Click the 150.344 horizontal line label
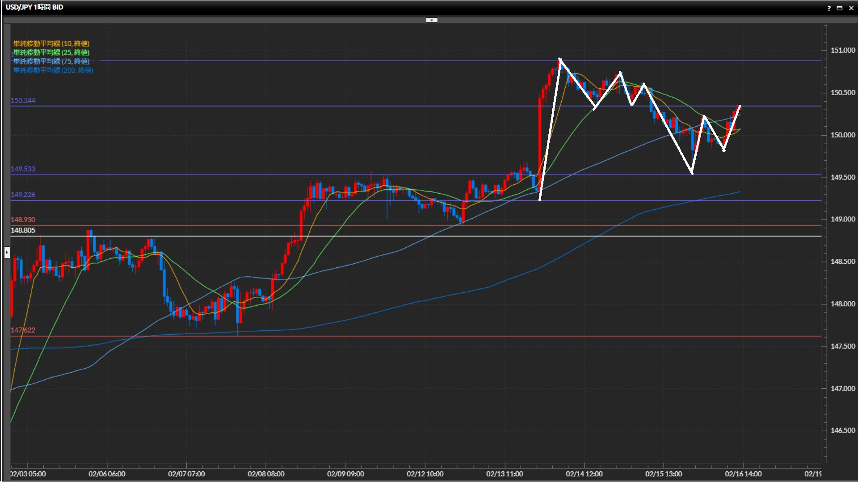Image resolution: width=858 pixels, height=482 pixels. pos(23,100)
